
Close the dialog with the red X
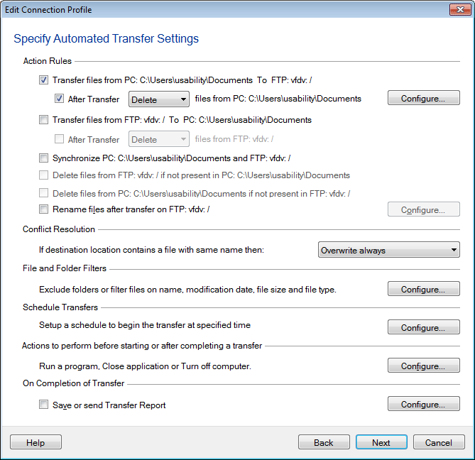pos(458,10)
